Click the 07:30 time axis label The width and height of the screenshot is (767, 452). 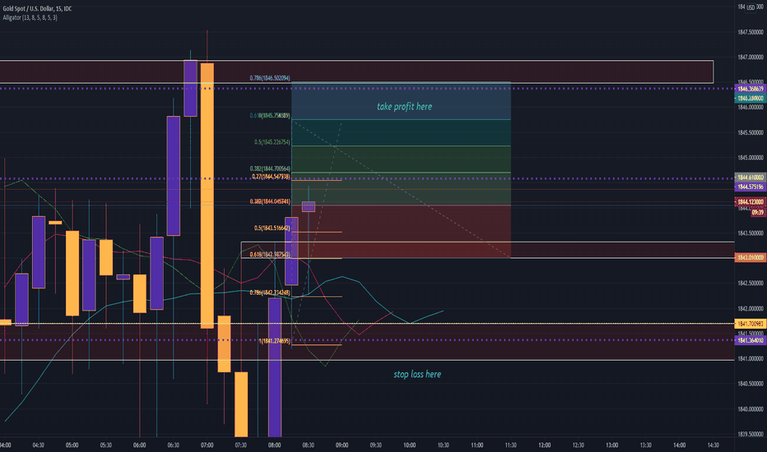(240, 445)
